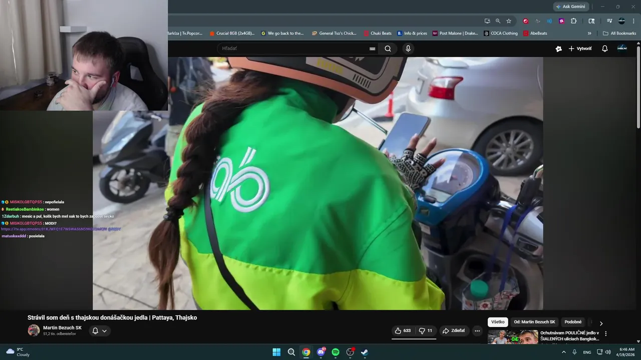Select the Podobné filter chip
641x360 pixels.
coord(573,322)
